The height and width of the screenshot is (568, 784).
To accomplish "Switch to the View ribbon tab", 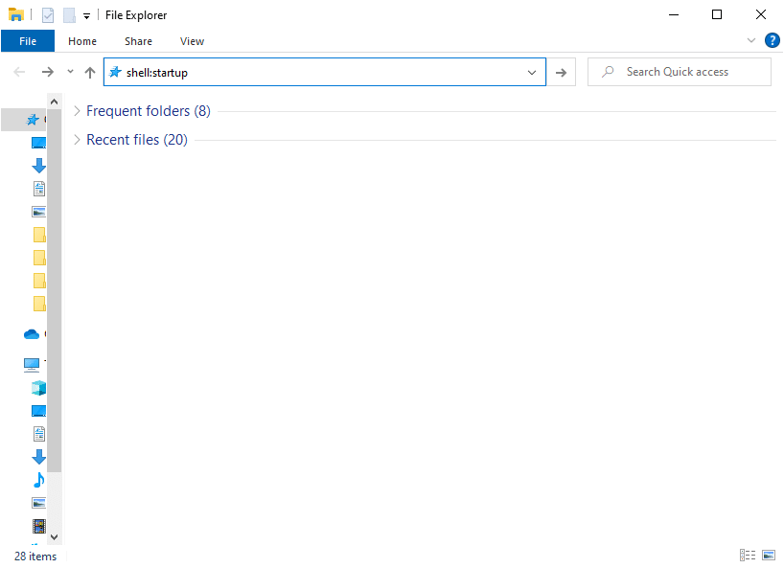I will (192, 41).
